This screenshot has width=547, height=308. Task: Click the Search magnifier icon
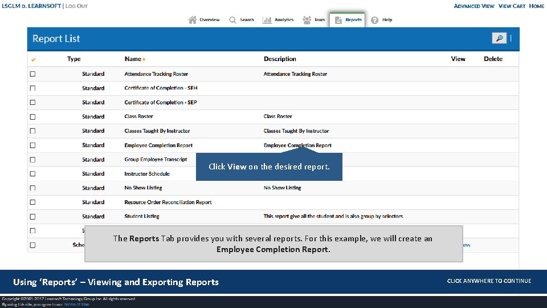pos(232,20)
